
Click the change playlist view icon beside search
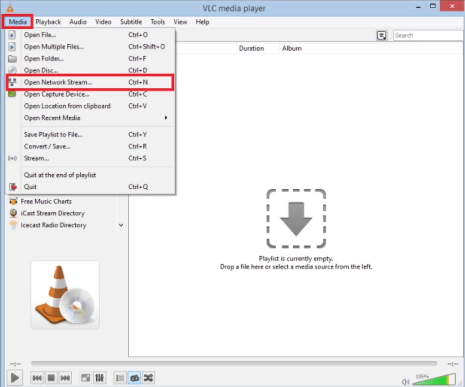point(381,35)
